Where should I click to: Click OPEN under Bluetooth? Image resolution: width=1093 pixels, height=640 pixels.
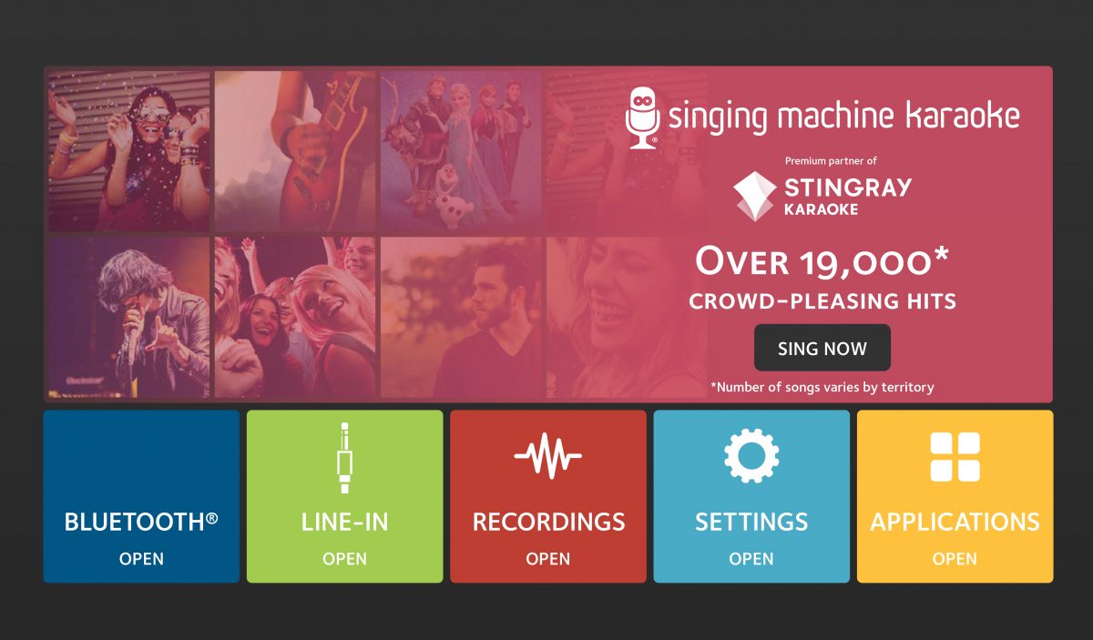click(141, 559)
